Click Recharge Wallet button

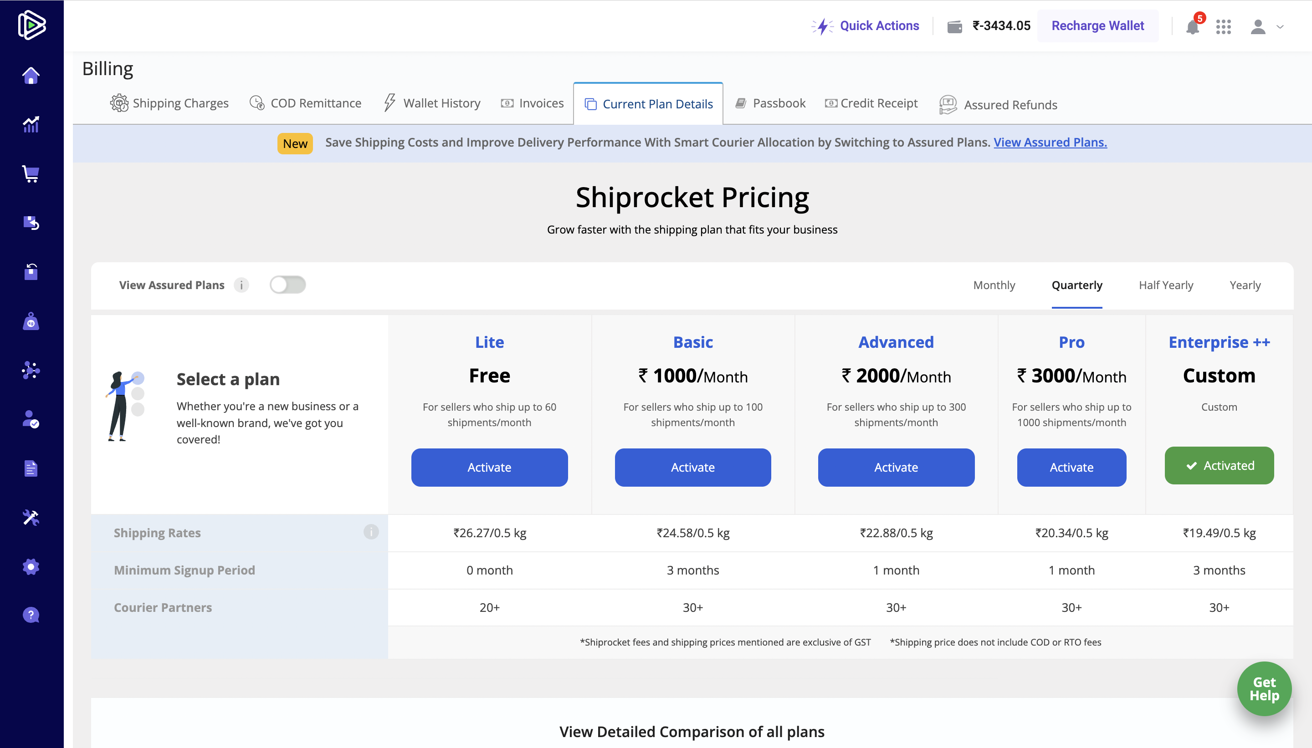1097,25
